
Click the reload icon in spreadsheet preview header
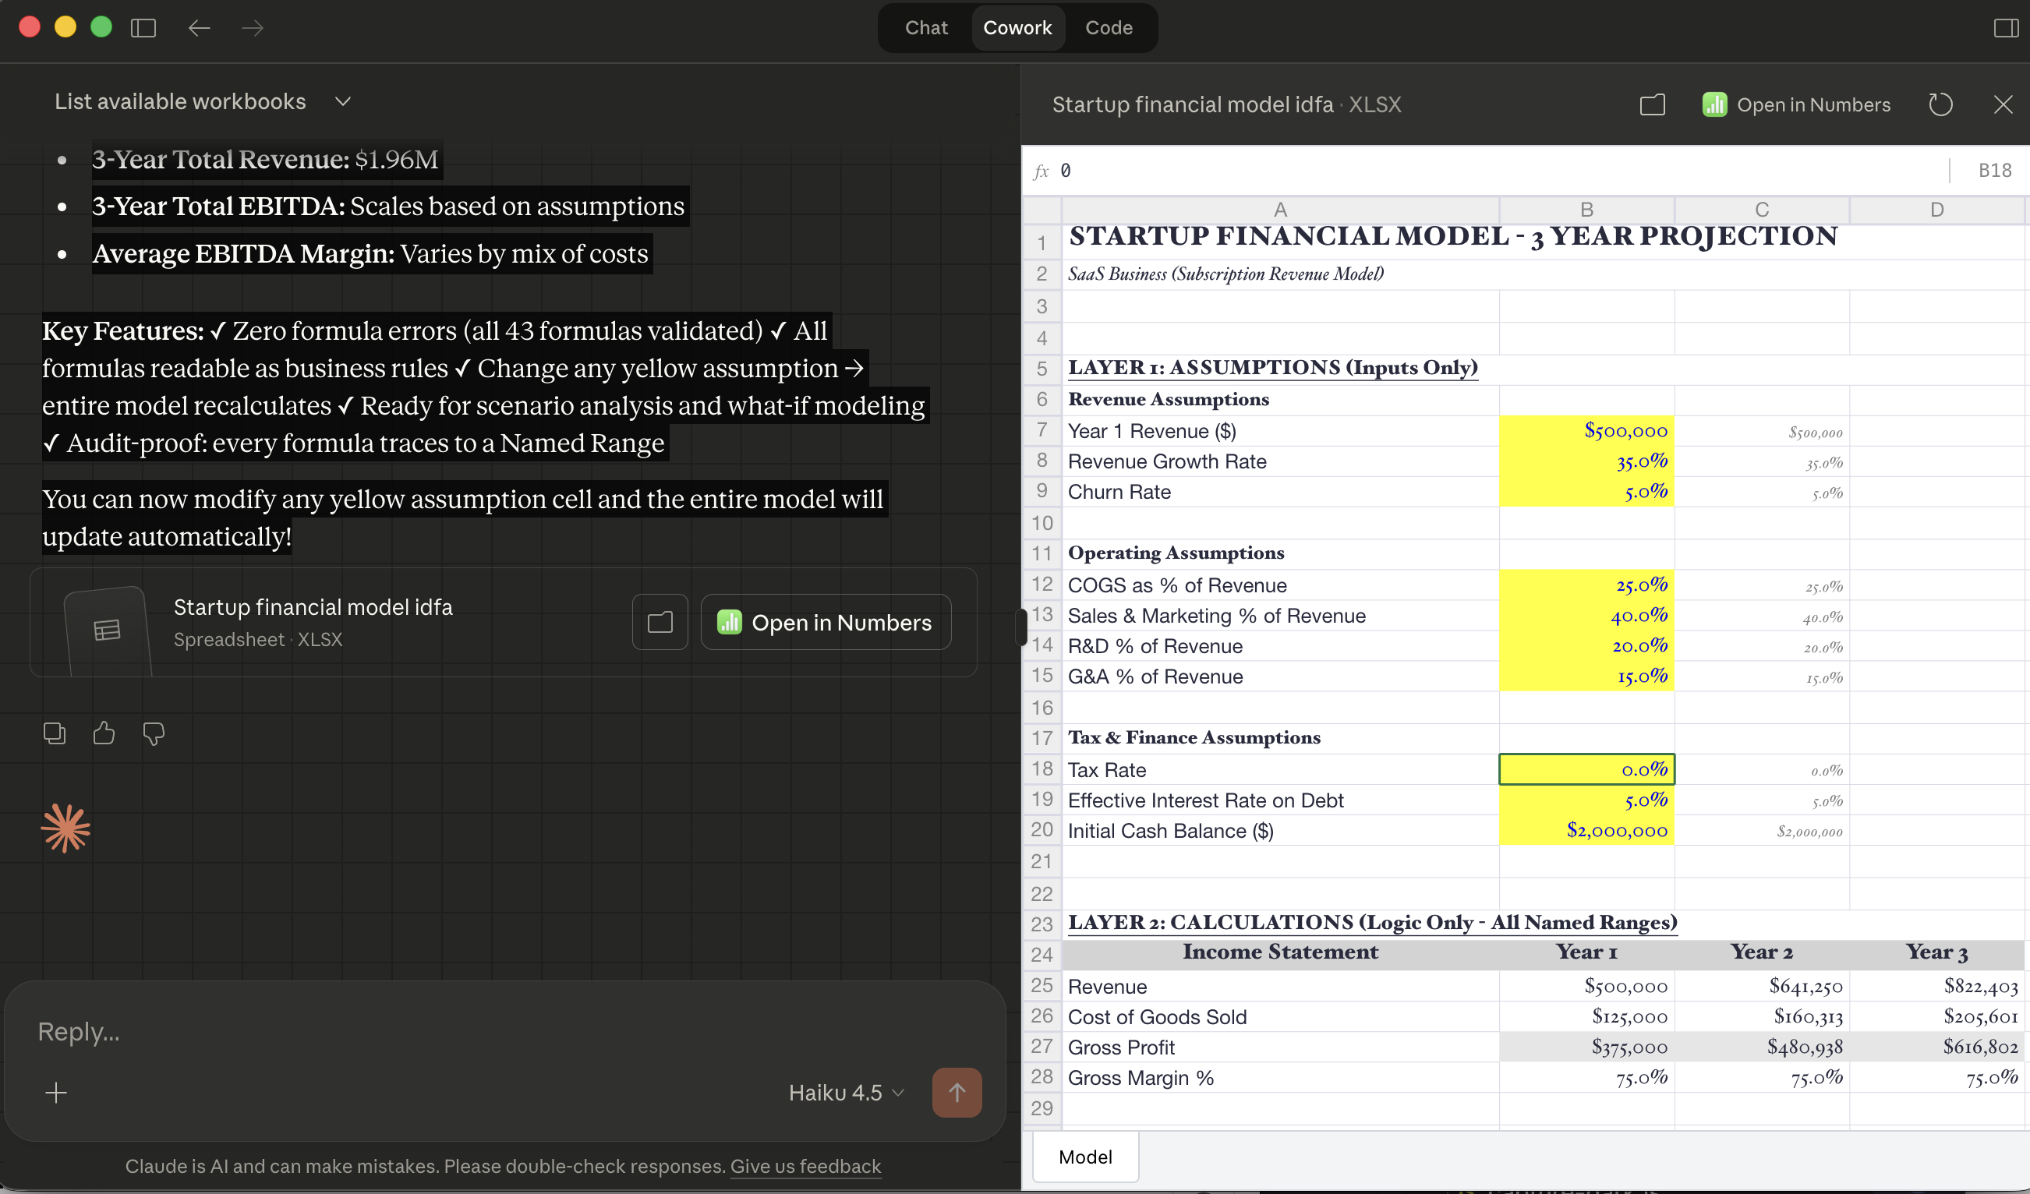1940,104
